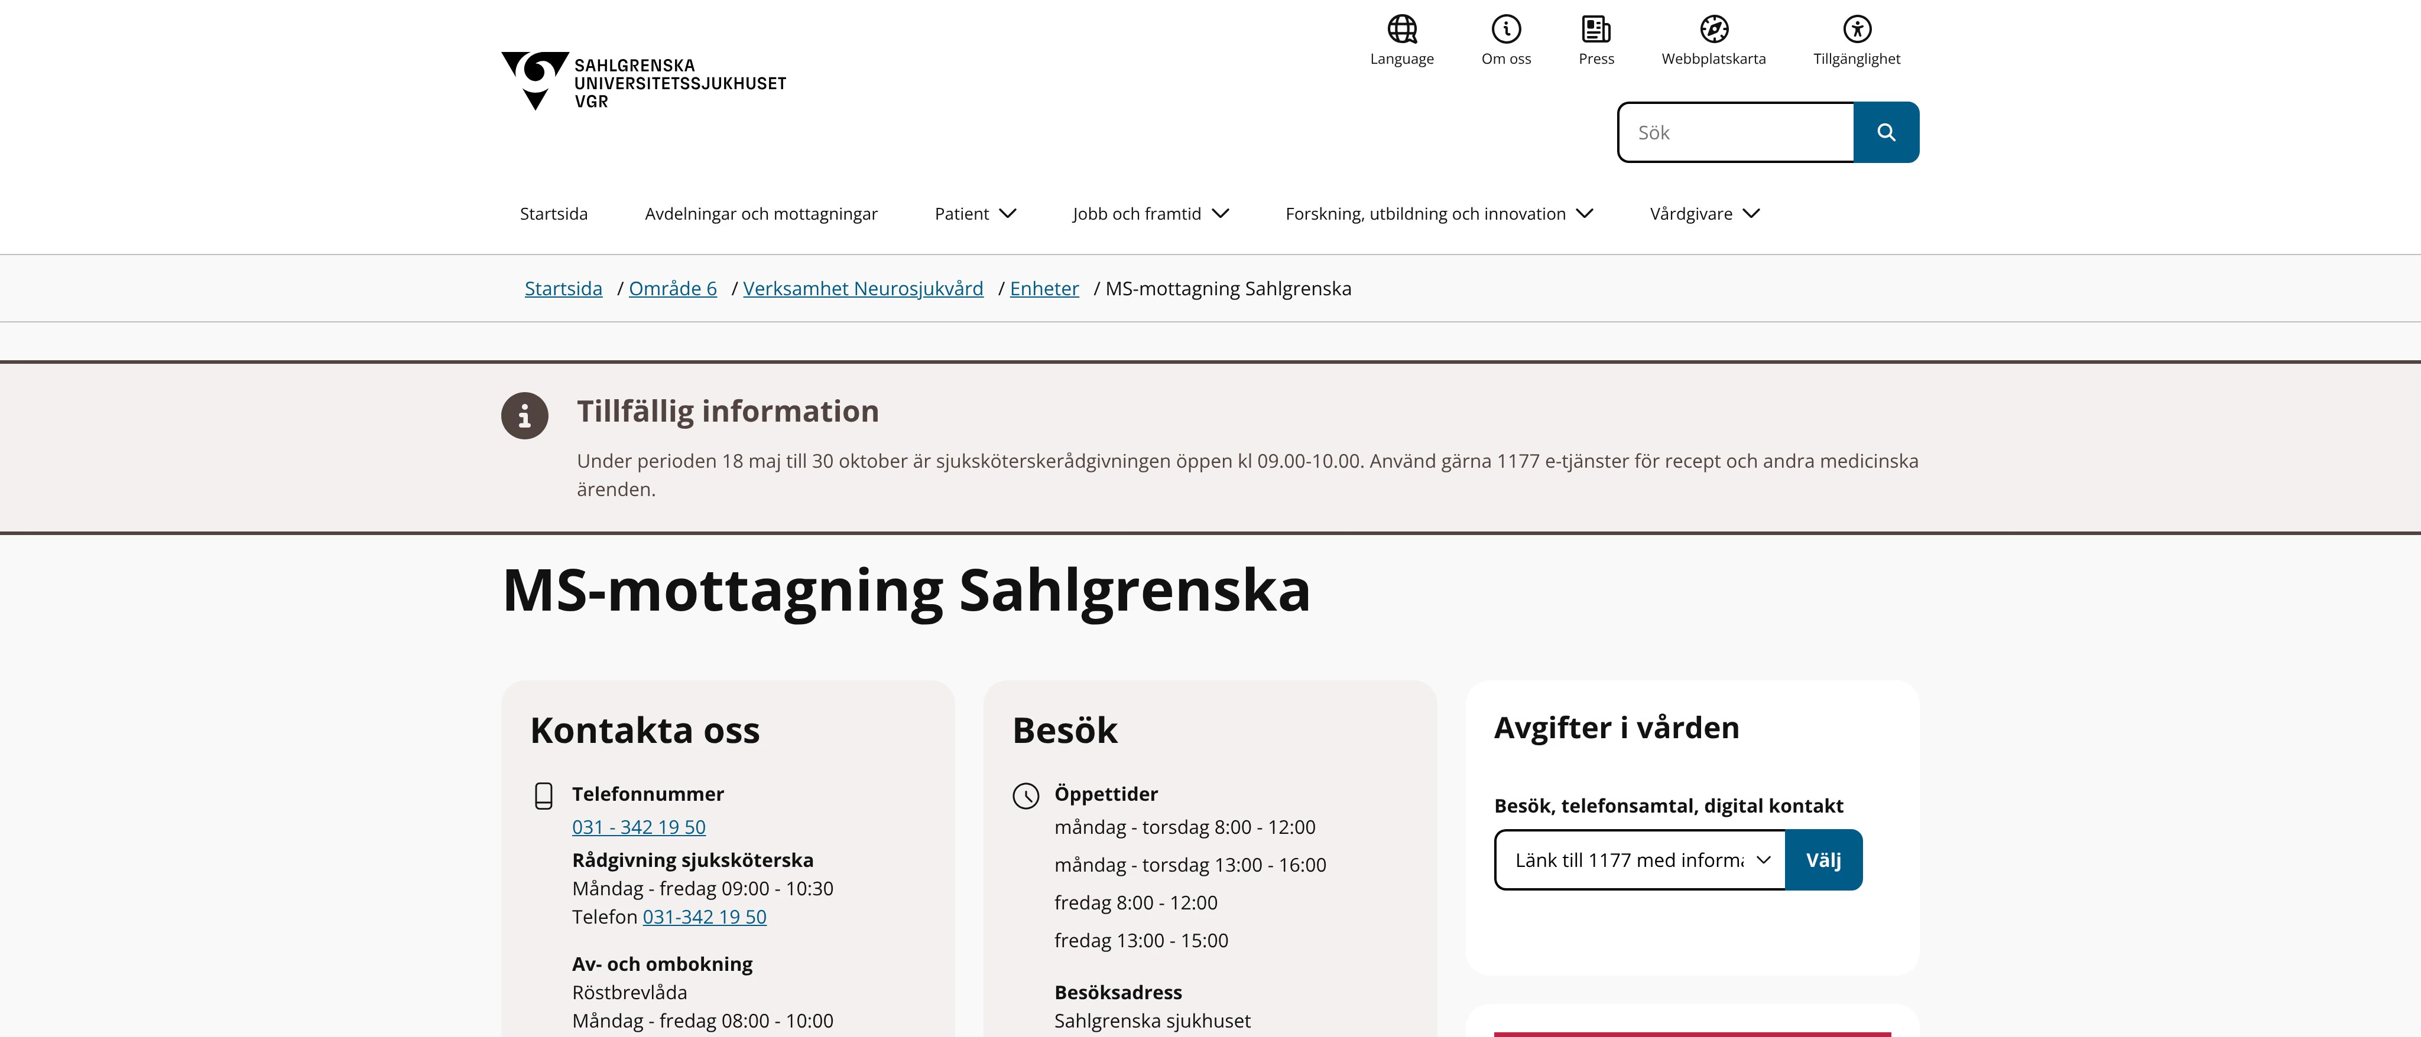Viewport: 2421px width, 1037px height.
Task: Click the Besöksadress label
Action: point(1118,992)
